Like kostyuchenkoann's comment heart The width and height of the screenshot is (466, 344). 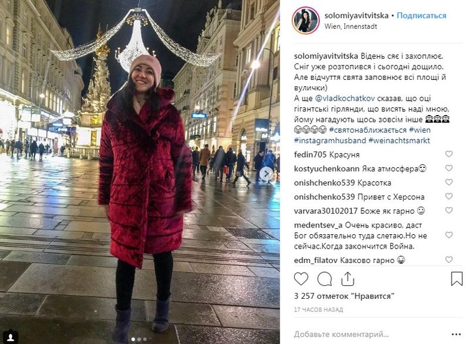449,168
